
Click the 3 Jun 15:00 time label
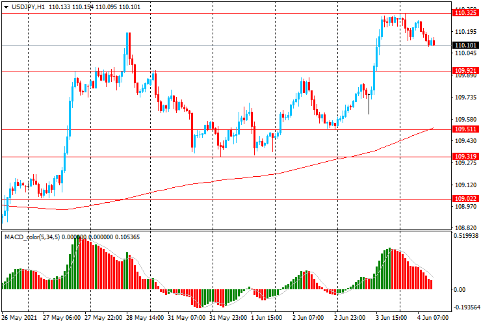point(391,317)
